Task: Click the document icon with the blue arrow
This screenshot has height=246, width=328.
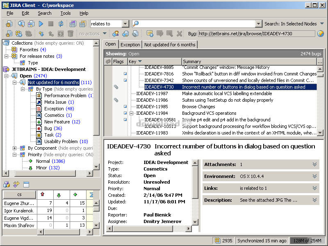Action: click(125, 34)
